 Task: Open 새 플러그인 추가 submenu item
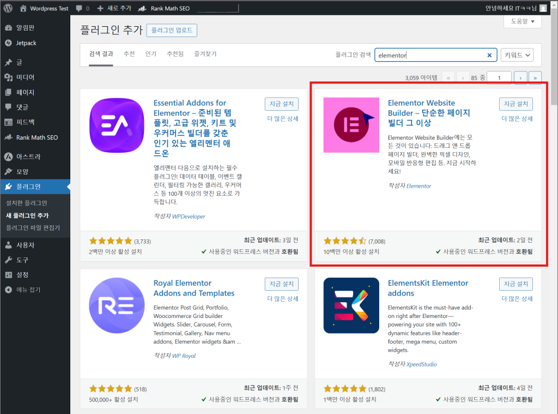tap(27, 215)
